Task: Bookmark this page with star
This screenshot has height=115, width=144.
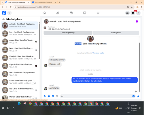Action: 132,7
